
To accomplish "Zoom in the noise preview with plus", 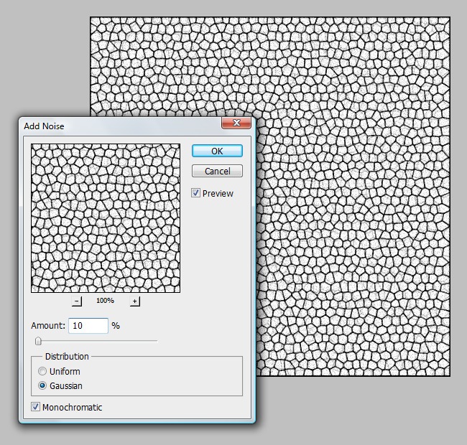I will coord(134,301).
